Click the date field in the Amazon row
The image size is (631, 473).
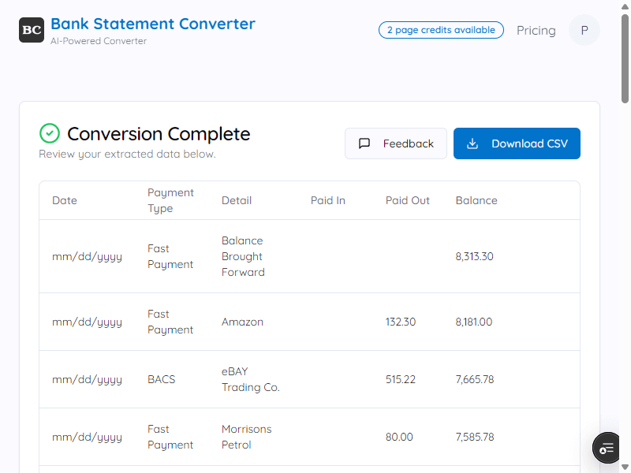88,322
